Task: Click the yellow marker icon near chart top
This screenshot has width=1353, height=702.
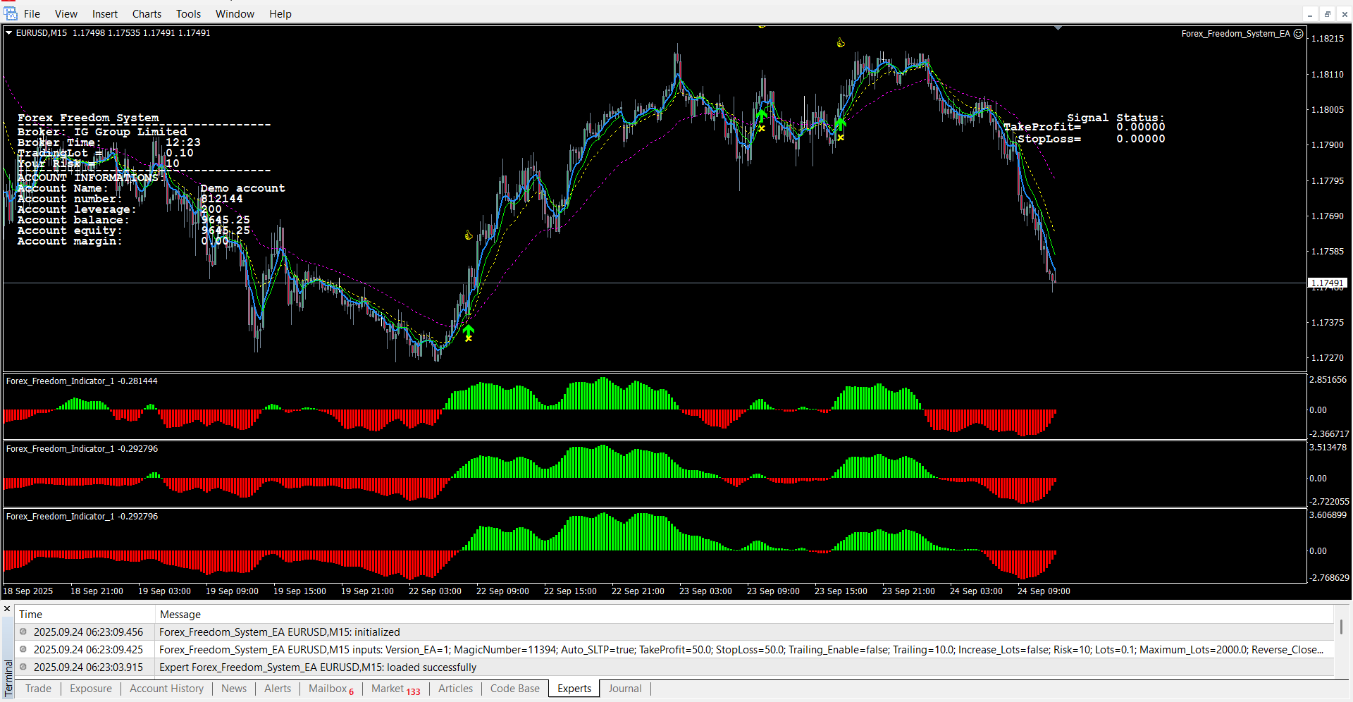Action: (841, 43)
